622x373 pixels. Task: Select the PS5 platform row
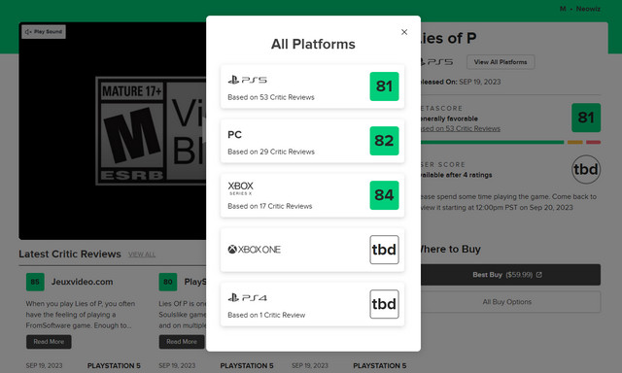[312, 86]
